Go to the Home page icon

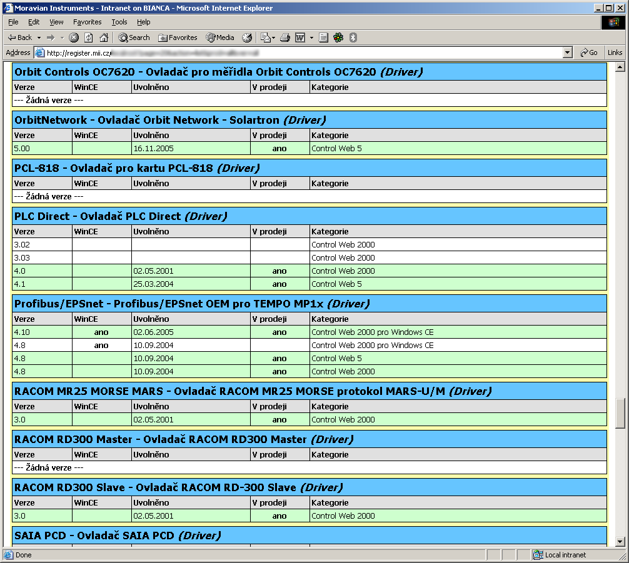click(104, 37)
